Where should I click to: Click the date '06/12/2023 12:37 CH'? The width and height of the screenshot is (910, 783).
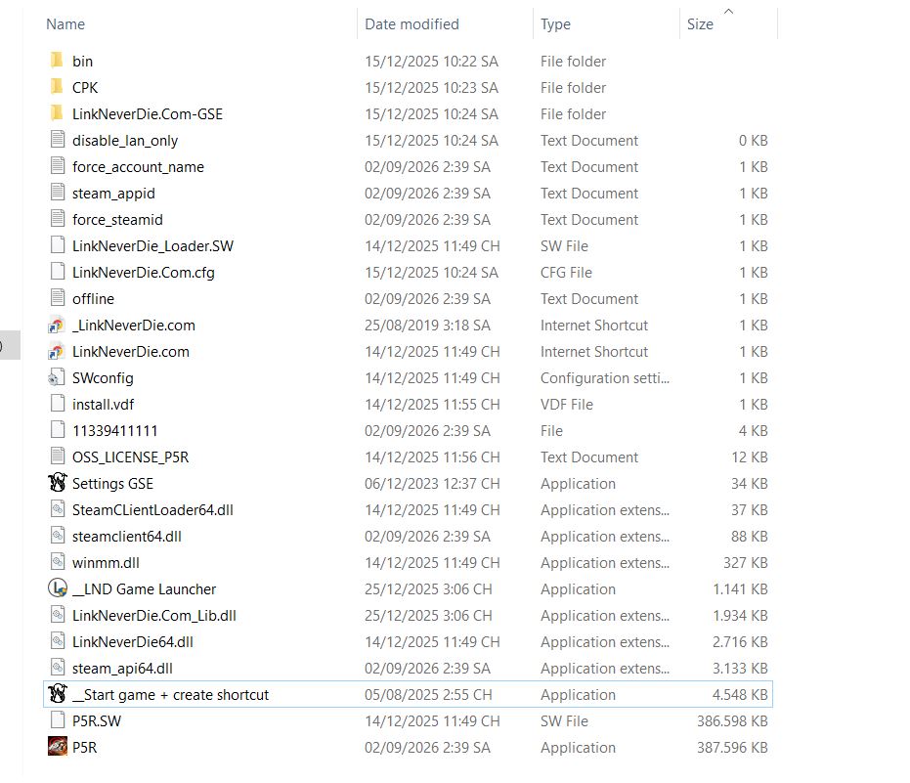point(432,484)
